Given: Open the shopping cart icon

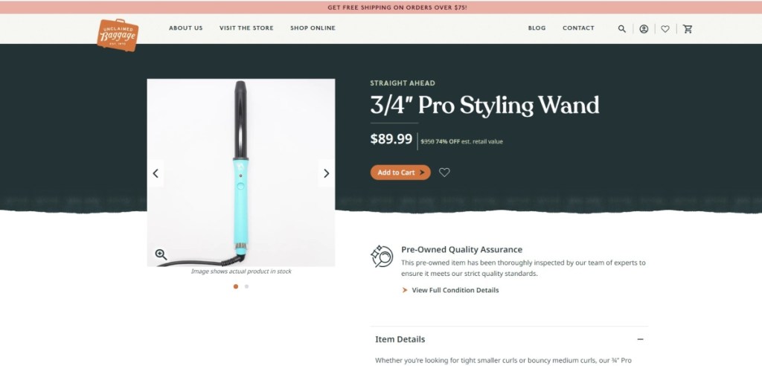Looking at the screenshot, I should [x=688, y=29].
